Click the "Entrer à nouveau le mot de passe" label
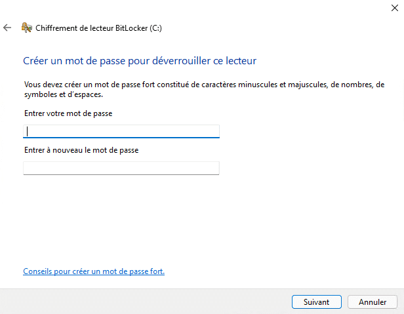The width and height of the screenshot is (404, 314). (81, 150)
